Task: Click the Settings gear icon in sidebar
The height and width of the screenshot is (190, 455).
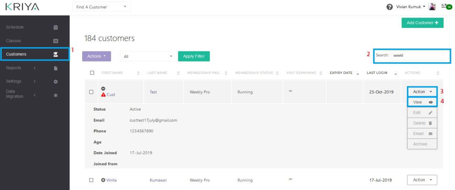Action: (x=56, y=82)
